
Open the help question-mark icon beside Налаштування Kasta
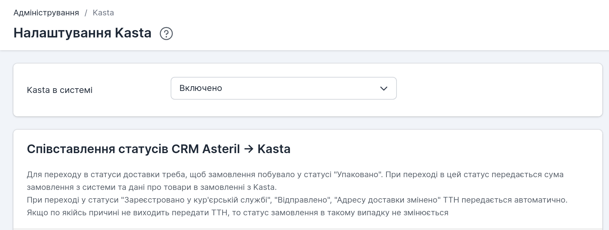[166, 33]
